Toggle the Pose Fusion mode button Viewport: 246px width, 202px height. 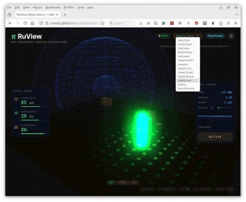coord(215,36)
